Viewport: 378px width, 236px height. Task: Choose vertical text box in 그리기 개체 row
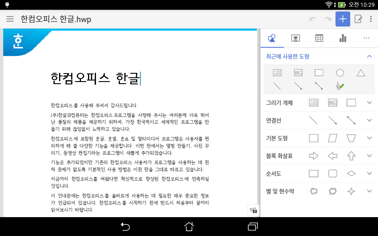[x=333, y=103]
